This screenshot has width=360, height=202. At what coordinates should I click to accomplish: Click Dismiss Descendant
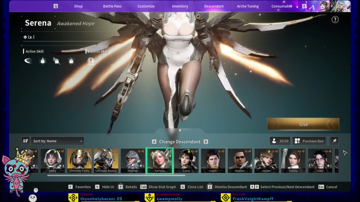pyautogui.click(x=231, y=187)
